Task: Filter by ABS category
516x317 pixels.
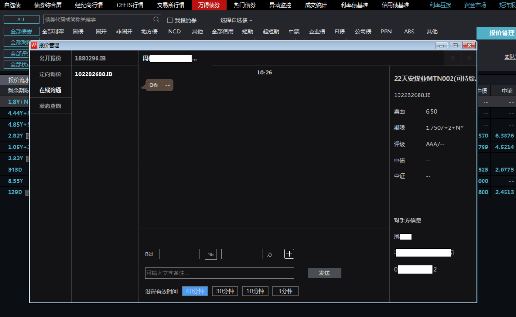Action: 409,32
